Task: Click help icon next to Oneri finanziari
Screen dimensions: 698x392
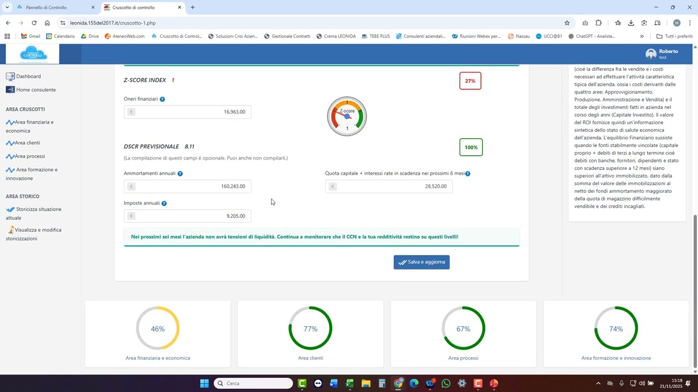Action: (x=163, y=99)
